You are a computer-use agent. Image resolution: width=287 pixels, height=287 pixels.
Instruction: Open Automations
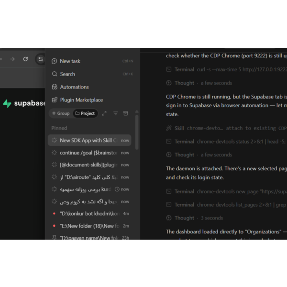coord(92,87)
